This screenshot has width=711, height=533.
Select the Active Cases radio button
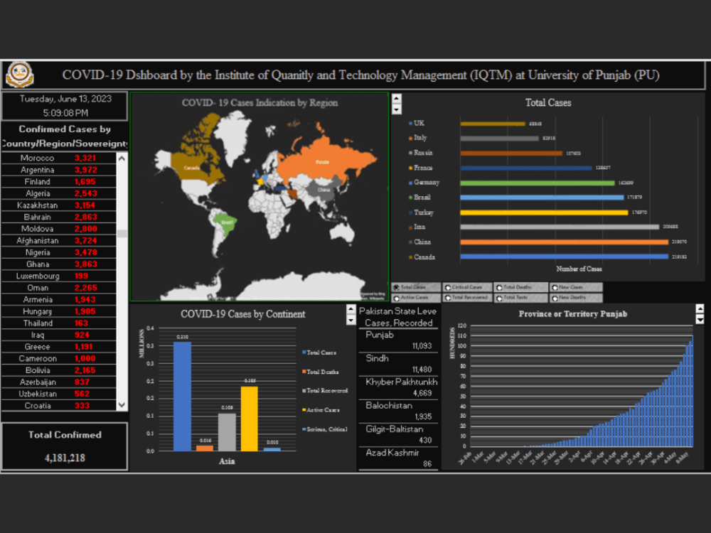(x=398, y=296)
